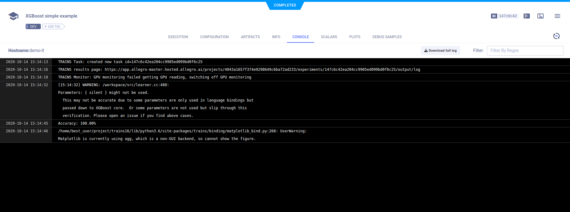The image size is (570, 212).
Task: Go to the Artifacts tab
Action: (250, 37)
